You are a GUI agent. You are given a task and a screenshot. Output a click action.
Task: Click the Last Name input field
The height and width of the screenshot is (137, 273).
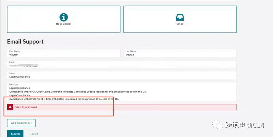tap(180, 53)
